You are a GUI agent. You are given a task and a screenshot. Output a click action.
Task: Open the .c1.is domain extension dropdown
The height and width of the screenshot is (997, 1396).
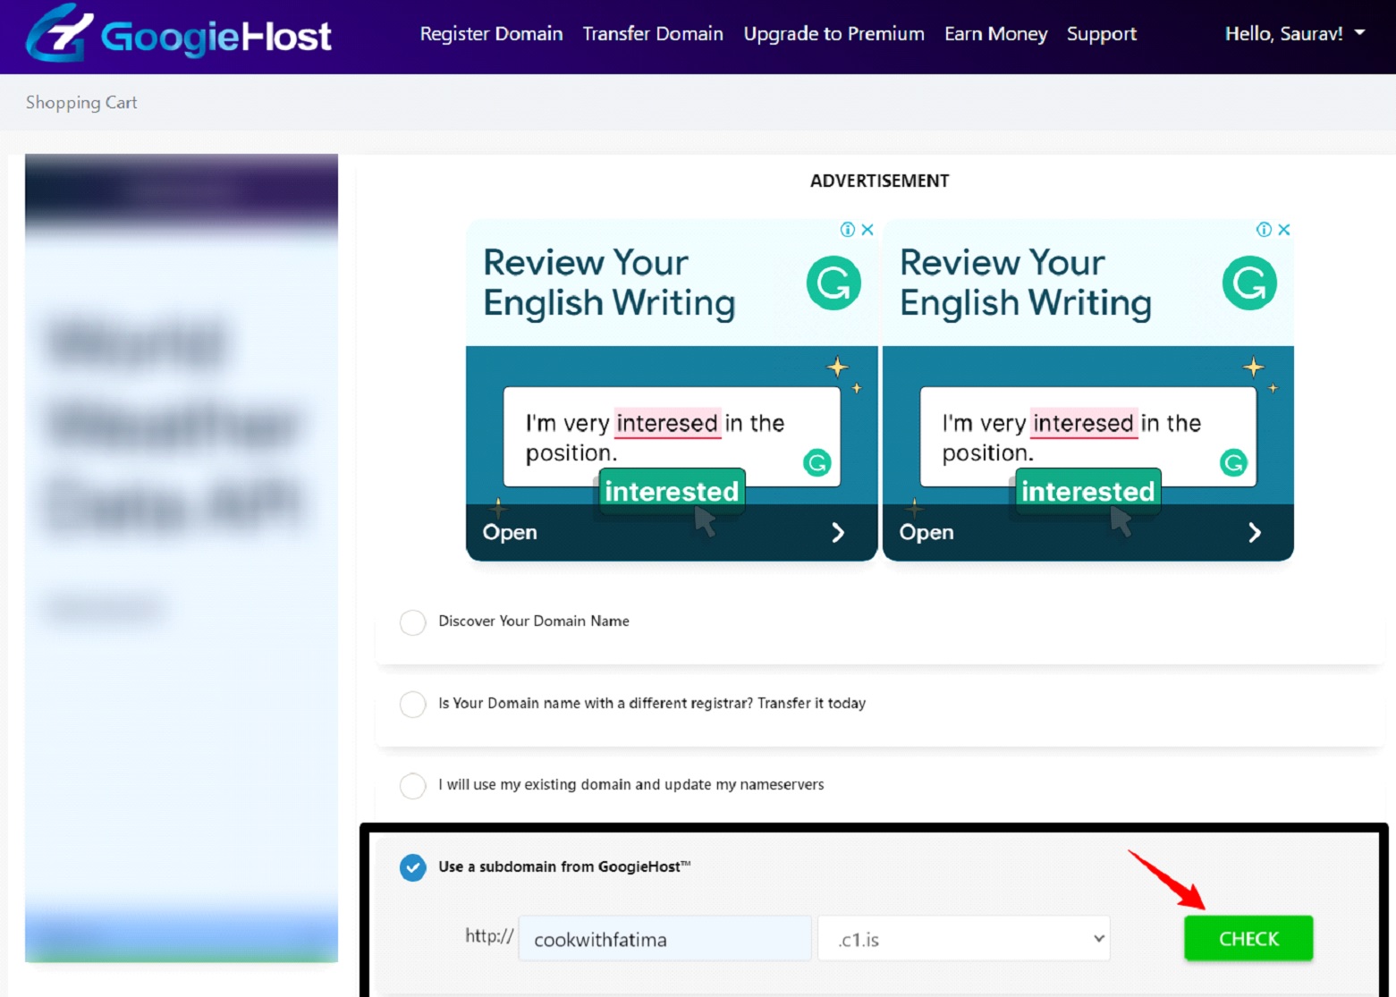[963, 939]
